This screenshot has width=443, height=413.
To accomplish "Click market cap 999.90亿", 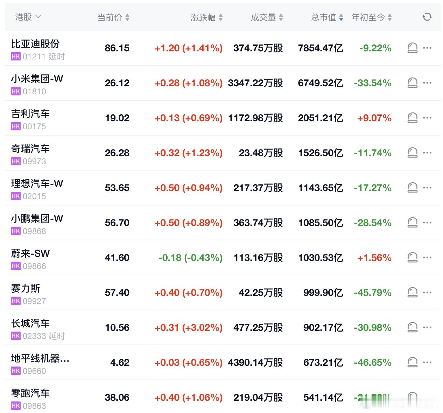I will tap(323, 292).
